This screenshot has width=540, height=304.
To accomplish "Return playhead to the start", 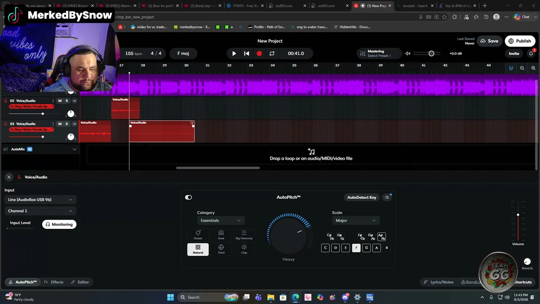I will [x=247, y=54].
